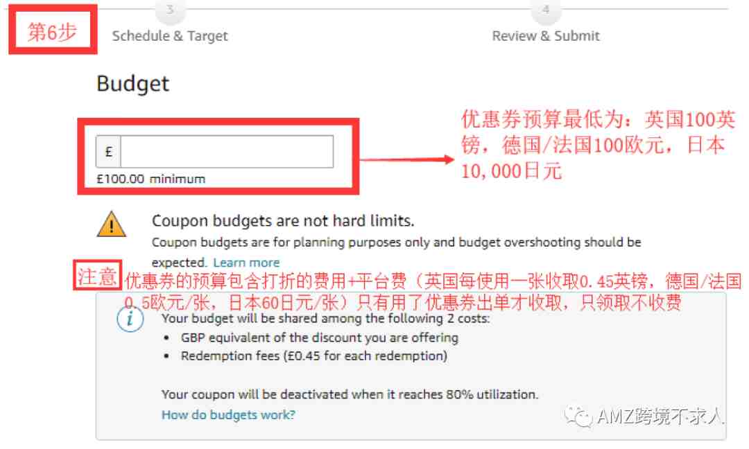Open the Learn more link
The image size is (749, 449).
click(246, 263)
